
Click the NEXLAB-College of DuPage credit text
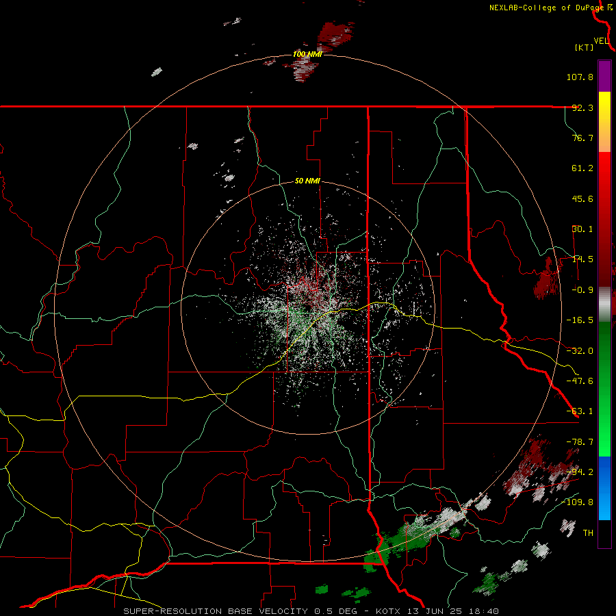coord(546,8)
